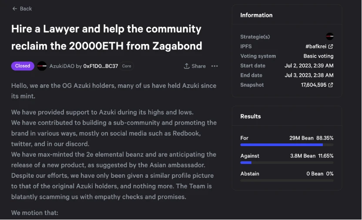Viewport: 362px width, 220px height.
Task: Open the Snapshot block external link icon
Action: [x=331, y=85]
